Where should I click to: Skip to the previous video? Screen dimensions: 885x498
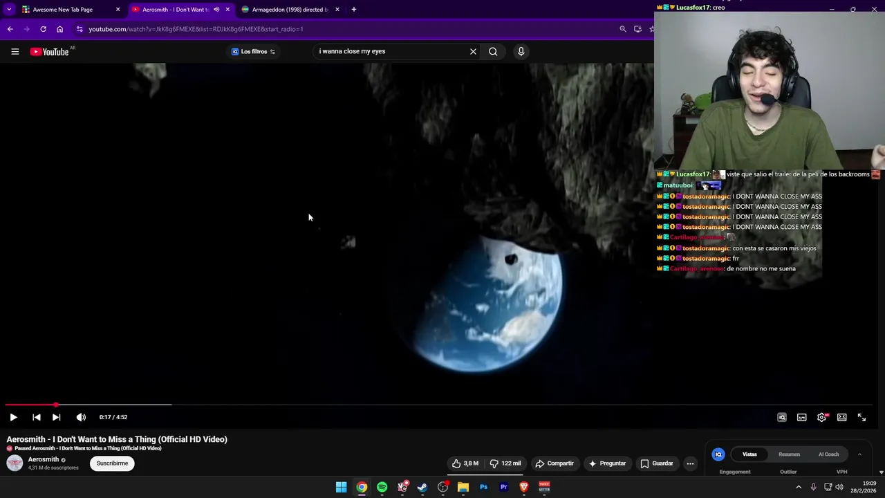coord(37,417)
